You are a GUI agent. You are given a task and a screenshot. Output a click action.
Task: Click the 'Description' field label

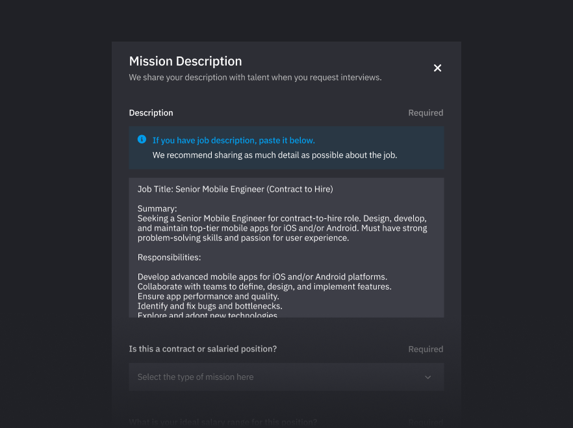[151, 113]
